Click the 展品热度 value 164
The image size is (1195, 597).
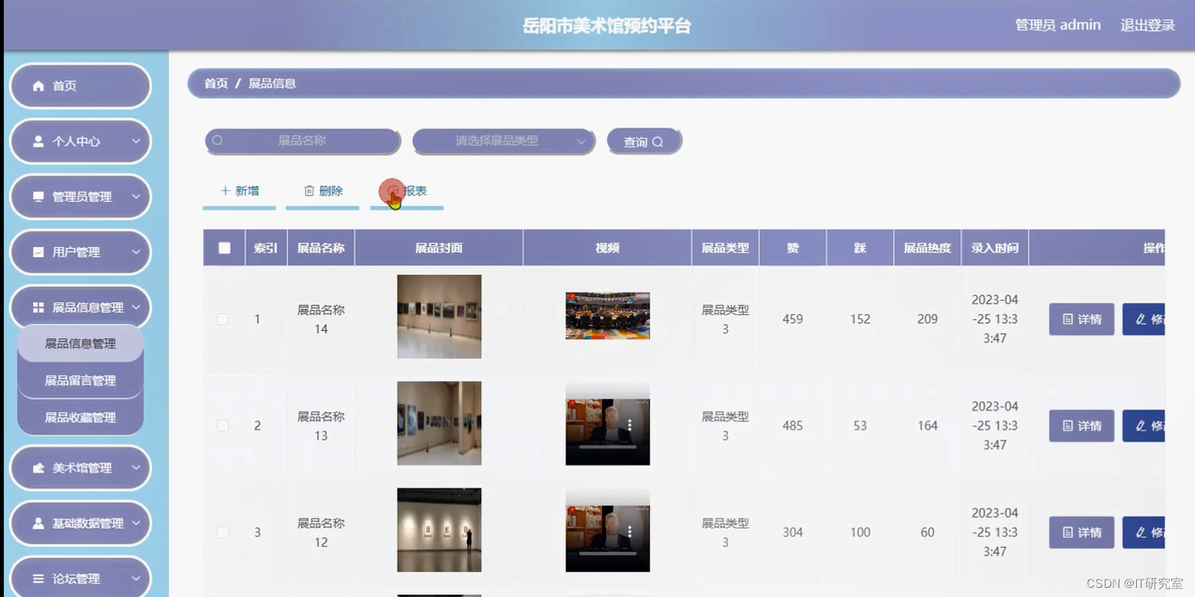[927, 426]
